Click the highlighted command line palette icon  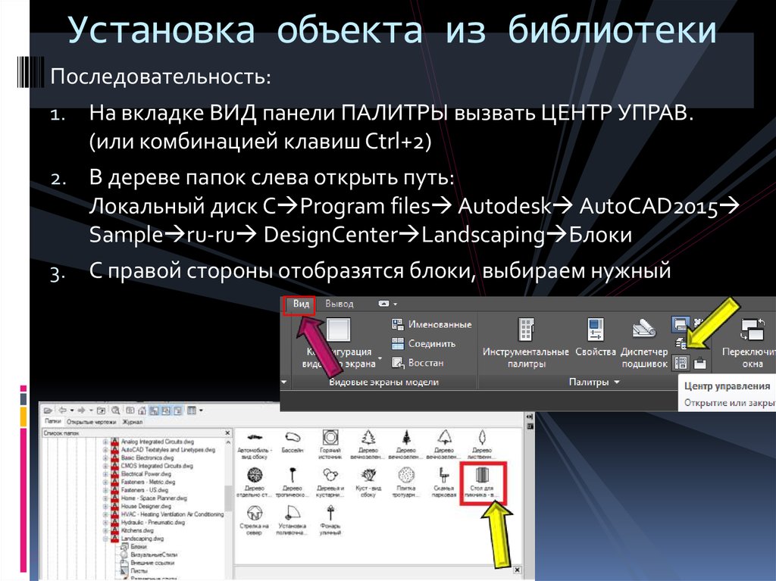coord(681,324)
